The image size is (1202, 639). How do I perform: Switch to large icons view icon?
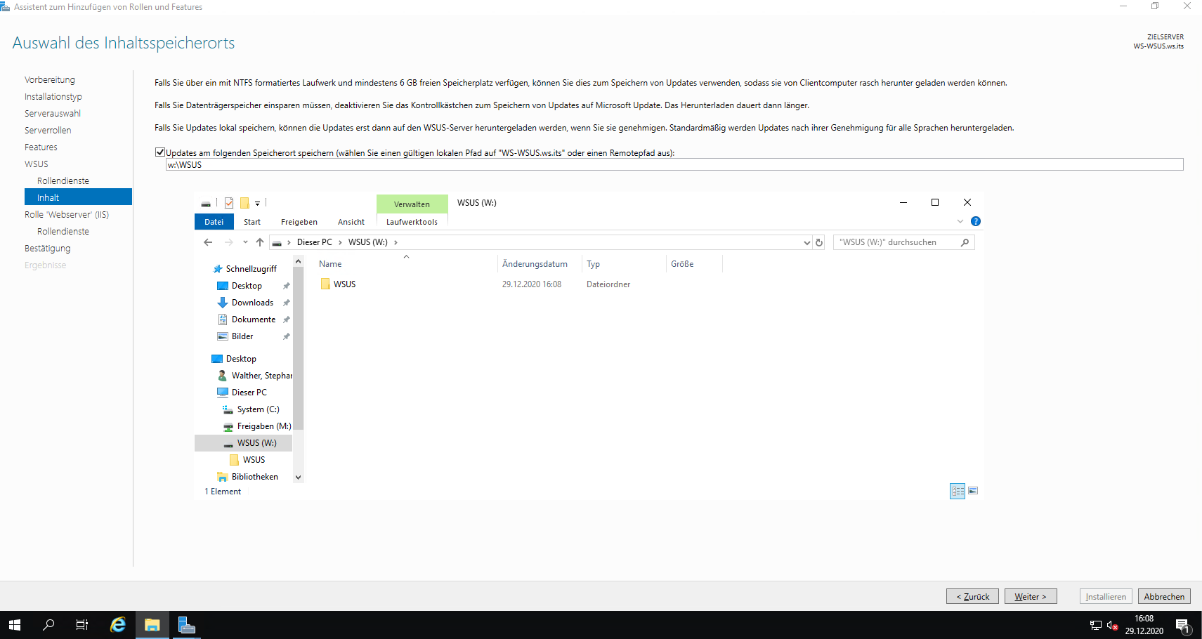(x=973, y=491)
